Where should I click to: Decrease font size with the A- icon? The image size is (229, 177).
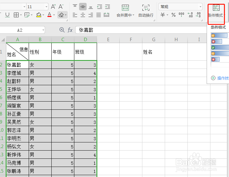[61, 7]
